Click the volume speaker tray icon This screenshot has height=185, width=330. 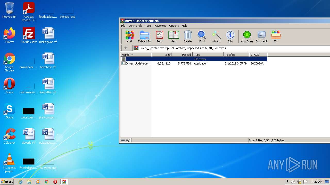(293, 182)
